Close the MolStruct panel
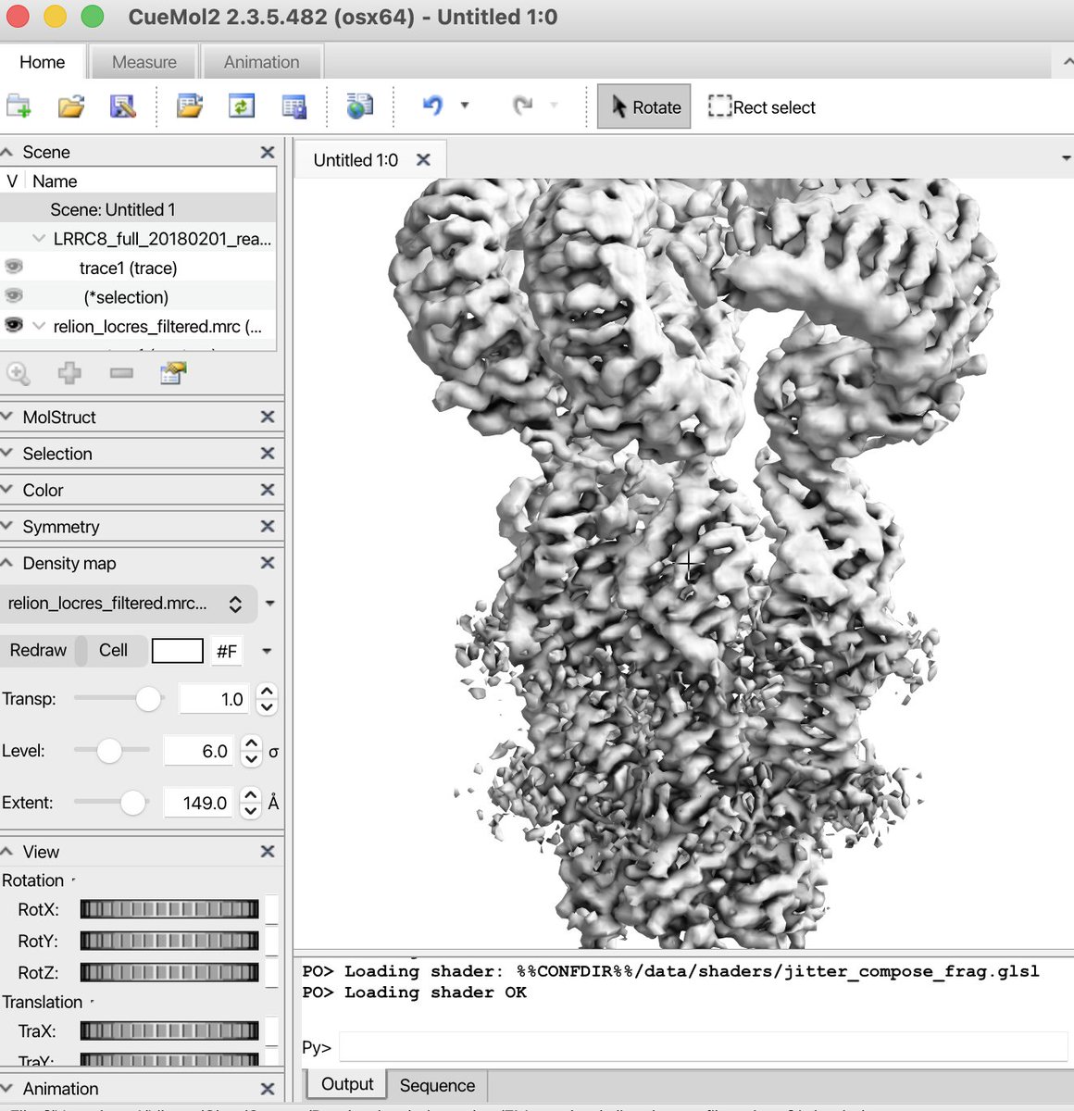This screenshot has width=1074, height=1111. click(x=268, y=417)
